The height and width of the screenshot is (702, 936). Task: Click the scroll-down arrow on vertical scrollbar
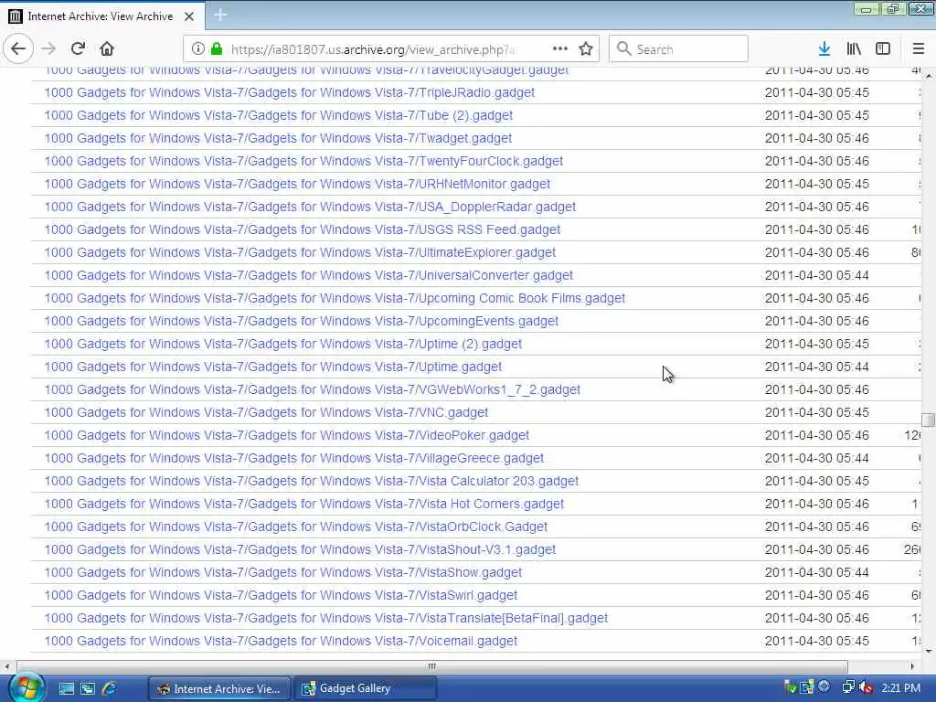[929, 651]
